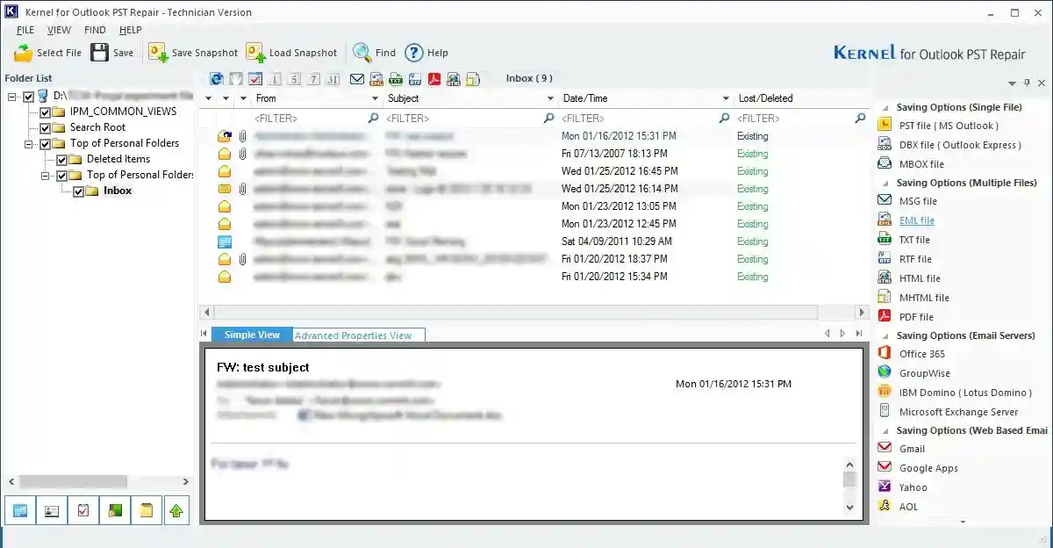Click the Subject column filter field
Viewport: 1053px width, 548px height.
pyautogui.click(x=470, y=118)
